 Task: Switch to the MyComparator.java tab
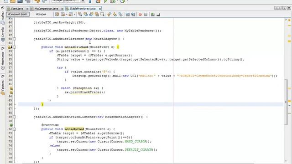(x=46, y=9)
